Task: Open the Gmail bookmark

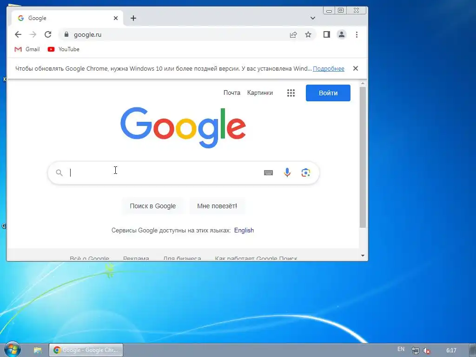Action: point(27,49)
